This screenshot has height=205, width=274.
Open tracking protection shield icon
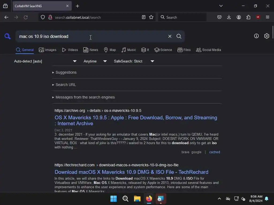pos(43,17)
